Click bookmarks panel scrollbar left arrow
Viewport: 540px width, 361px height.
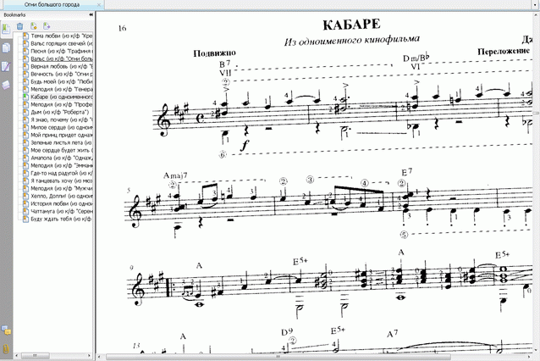18,355
